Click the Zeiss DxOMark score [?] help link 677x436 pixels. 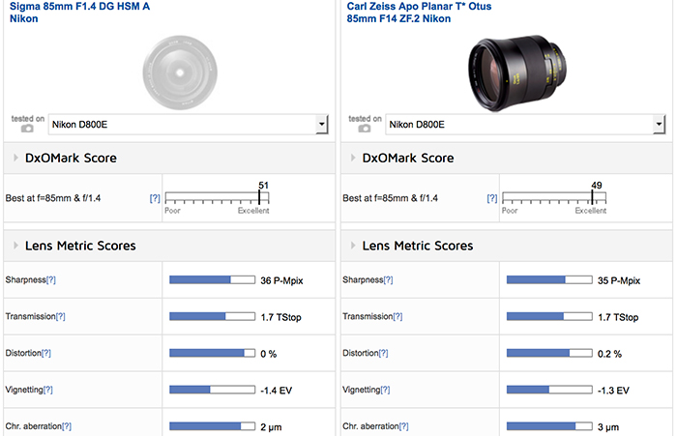pos(491,198)
